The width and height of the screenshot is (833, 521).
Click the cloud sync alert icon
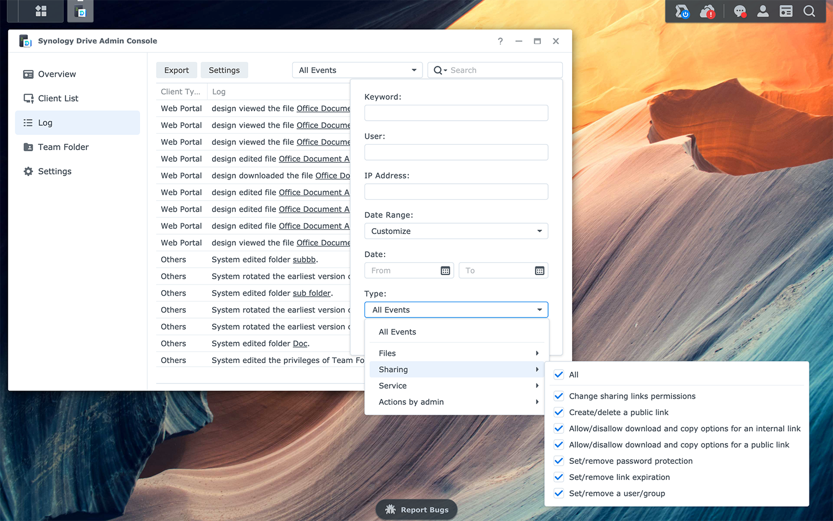[x=707, y=11]
